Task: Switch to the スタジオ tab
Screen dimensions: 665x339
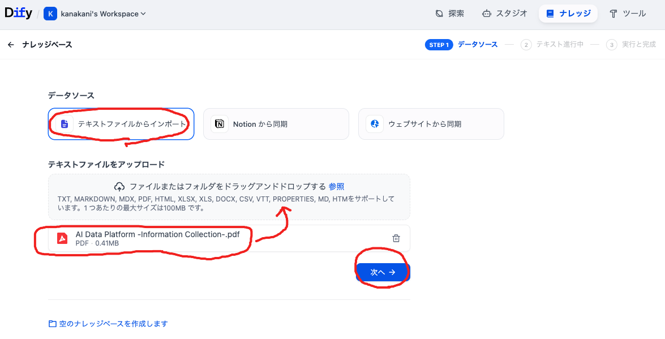Action: (505, 14)
